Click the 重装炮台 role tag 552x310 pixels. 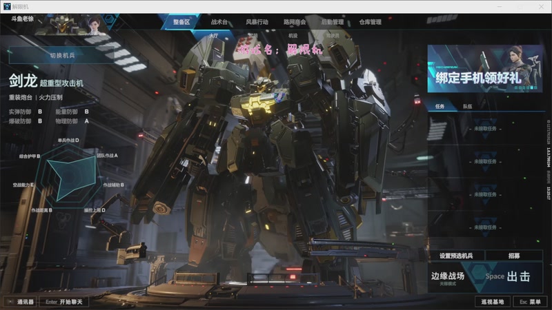click(21, 97)
